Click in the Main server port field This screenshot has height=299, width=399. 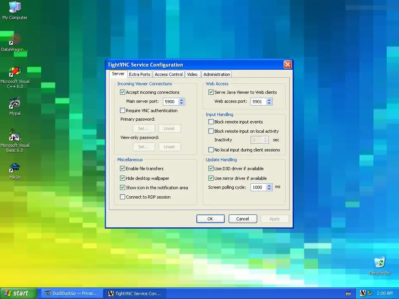pos(171,102)
